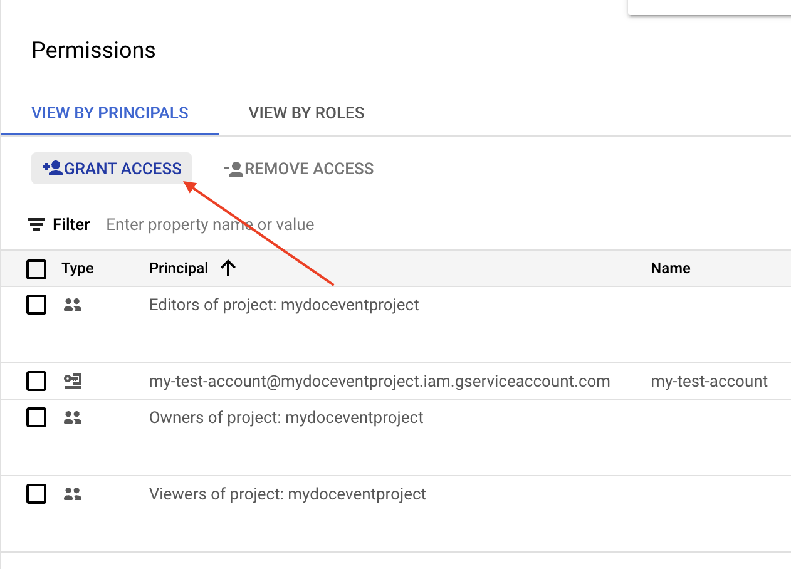Click the add-person icon on Grant Access

click(x=52, y=168)
